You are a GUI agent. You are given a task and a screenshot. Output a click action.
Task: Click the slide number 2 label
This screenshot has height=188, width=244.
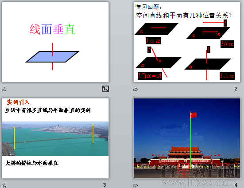pyautogui.click(x=236, y=89)
